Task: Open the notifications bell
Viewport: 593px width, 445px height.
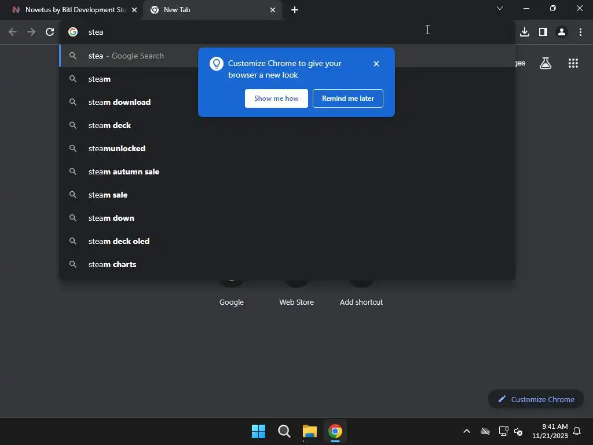Action: (x=577, y=431)
